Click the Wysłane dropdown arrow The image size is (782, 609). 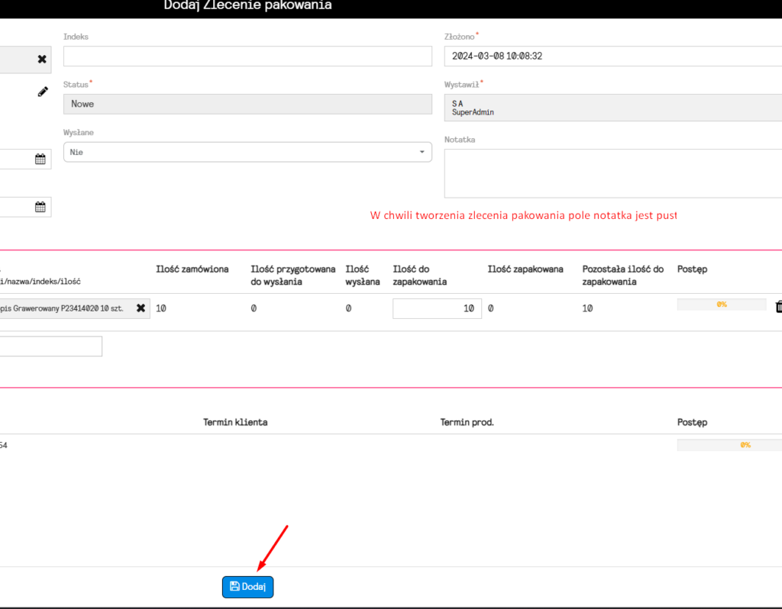click(x=422, y=152)
